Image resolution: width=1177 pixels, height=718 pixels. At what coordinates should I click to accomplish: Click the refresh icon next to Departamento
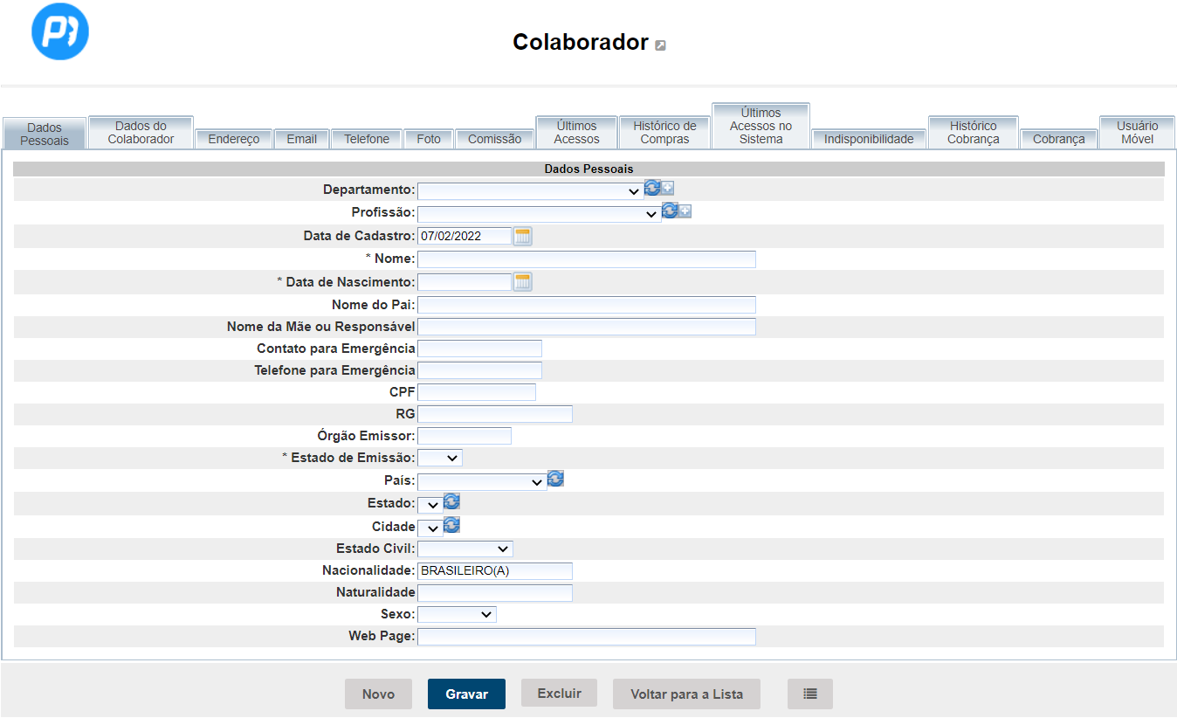pos(651,188)
